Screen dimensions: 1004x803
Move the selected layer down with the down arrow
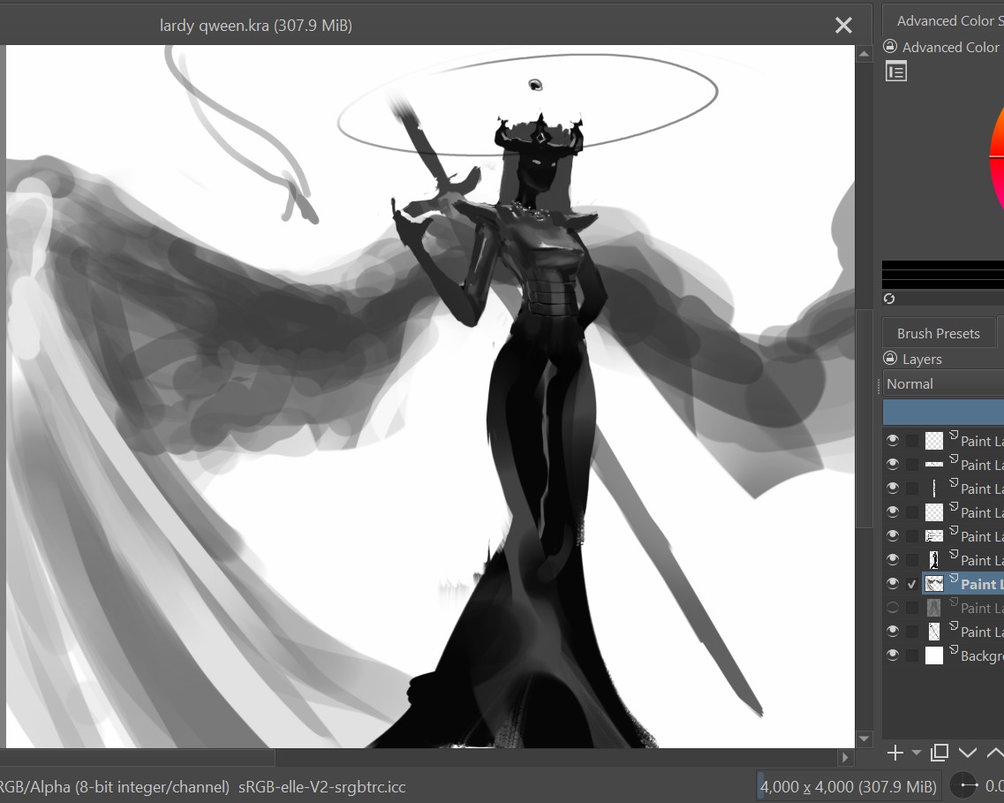tap(967, 753)
